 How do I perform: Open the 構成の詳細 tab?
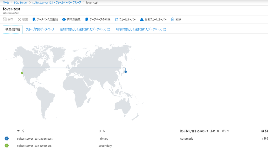(13, 30)
